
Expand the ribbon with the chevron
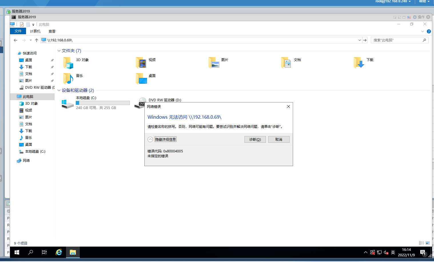[423, 31]
